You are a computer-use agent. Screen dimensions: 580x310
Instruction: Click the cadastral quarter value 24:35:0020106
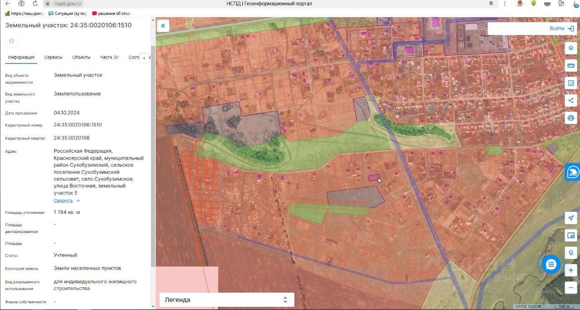[72, 138]
